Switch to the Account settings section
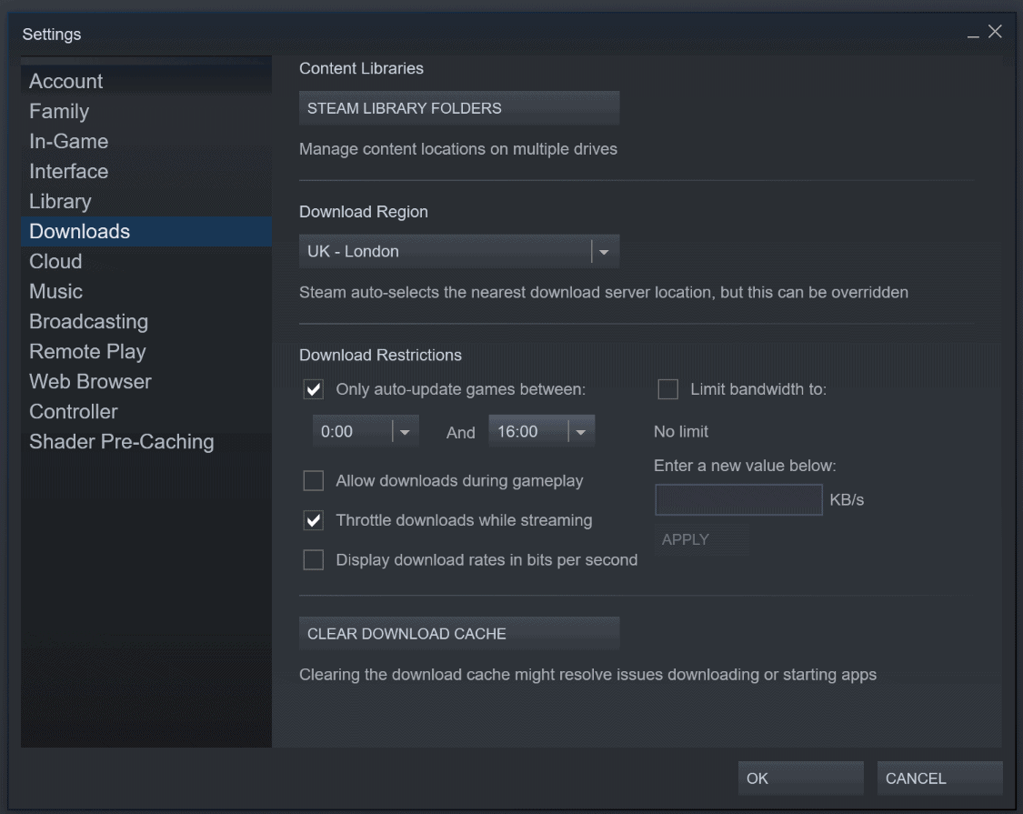Image resolution: width=1023 pixels, height=814 pixels. tap(65, 81)
